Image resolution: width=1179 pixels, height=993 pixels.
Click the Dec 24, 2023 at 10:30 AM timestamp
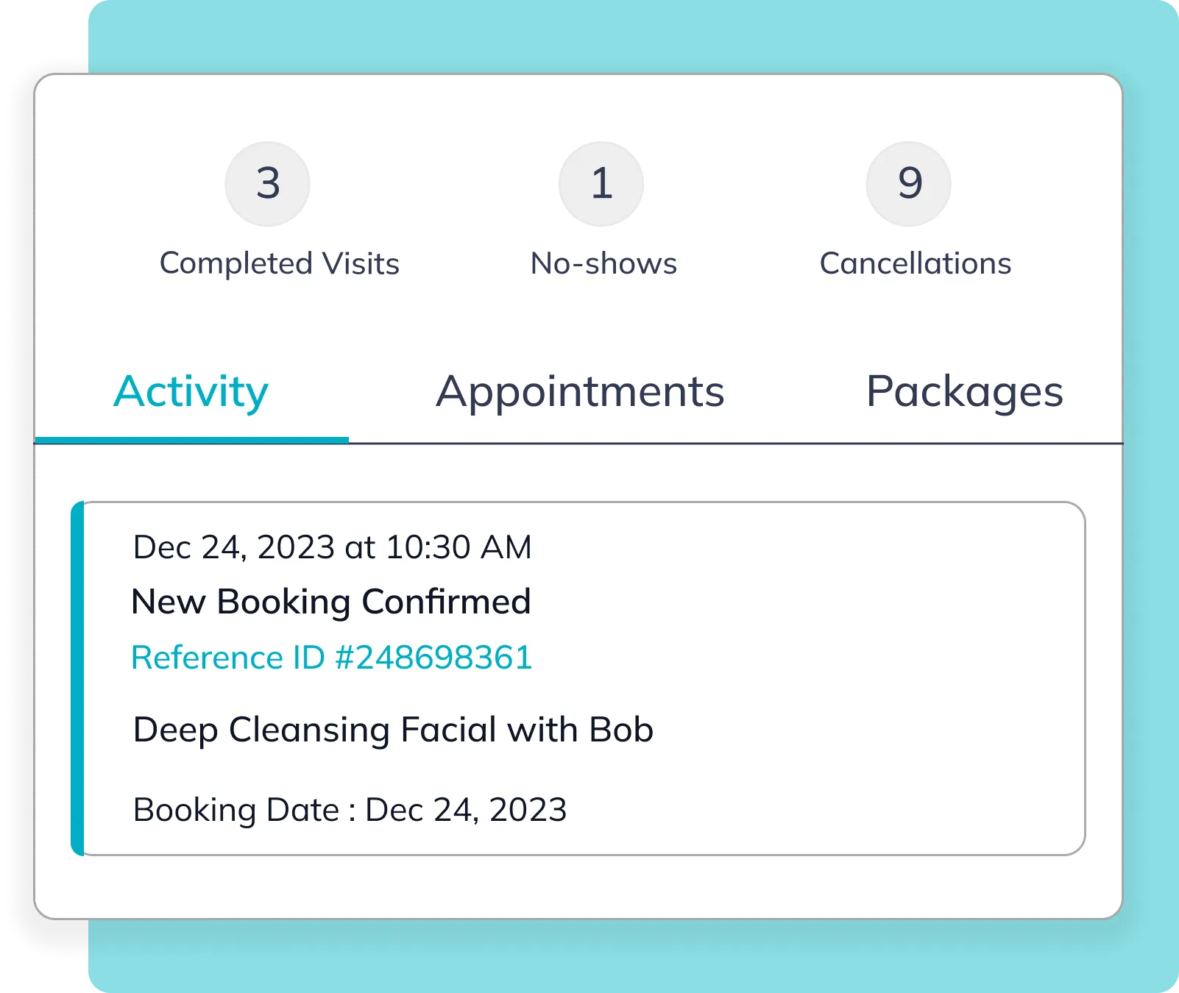point(332,547)
